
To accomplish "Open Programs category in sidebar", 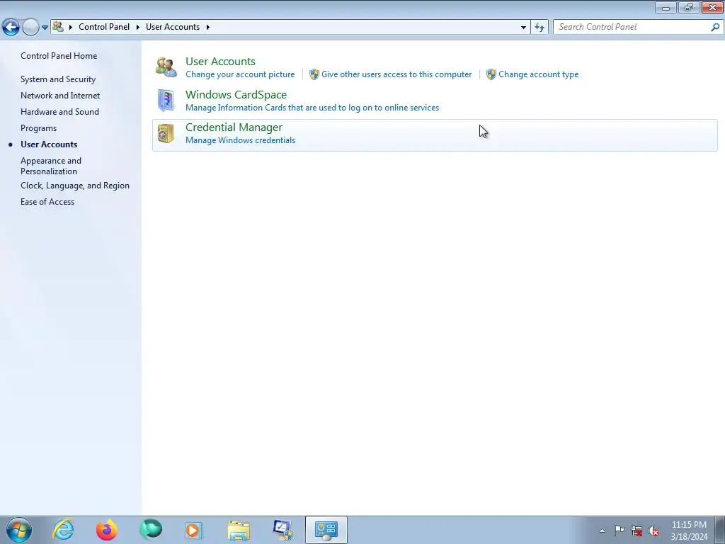I will point(38,129).
